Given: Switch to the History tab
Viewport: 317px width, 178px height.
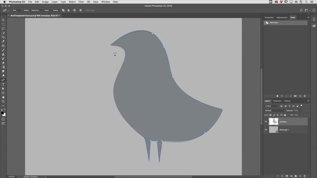Looking at the screenshot, I should click(287, 101).
